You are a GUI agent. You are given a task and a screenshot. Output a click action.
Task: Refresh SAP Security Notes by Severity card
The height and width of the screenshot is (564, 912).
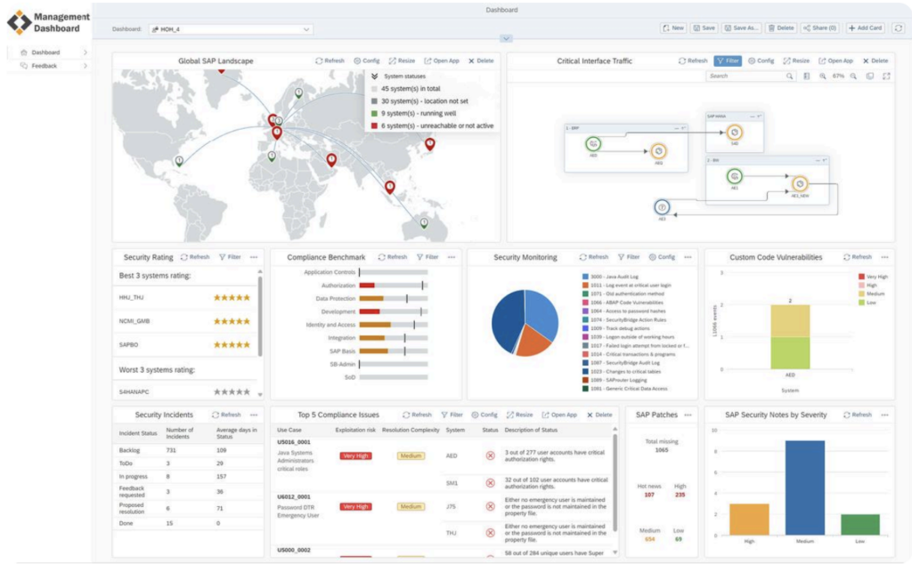858,415
